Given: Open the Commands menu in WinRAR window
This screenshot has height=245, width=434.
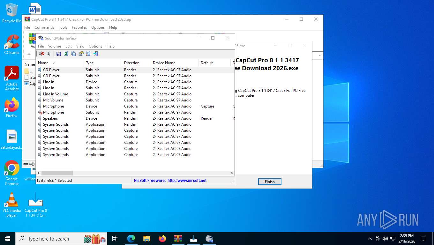Looking at the screenshot, I should (44, 27).
